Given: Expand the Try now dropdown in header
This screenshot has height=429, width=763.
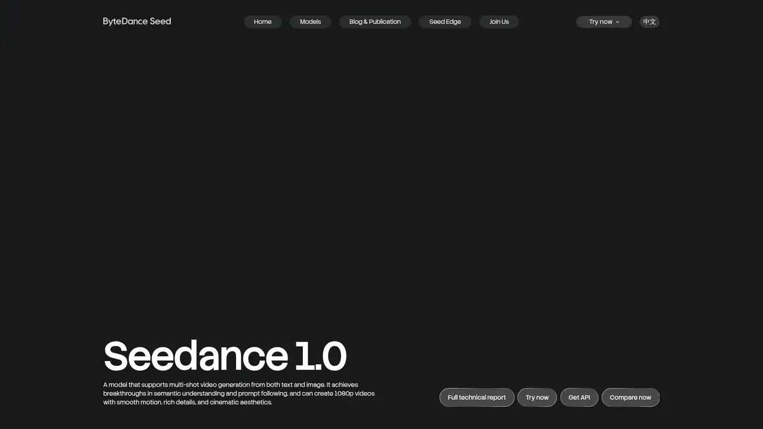Looking at the screenshot, I should coord(604,22).
